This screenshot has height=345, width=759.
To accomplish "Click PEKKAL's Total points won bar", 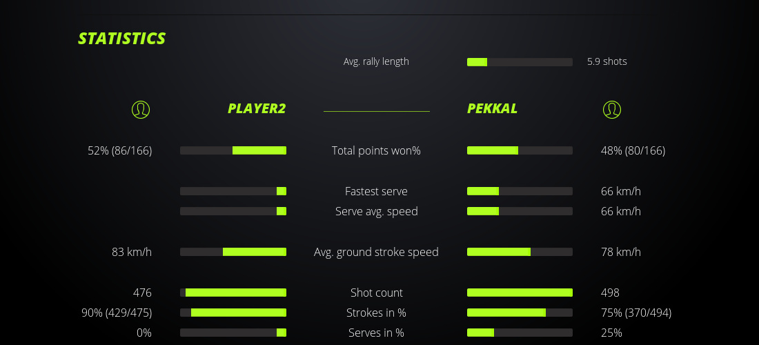I will point(520,150).
